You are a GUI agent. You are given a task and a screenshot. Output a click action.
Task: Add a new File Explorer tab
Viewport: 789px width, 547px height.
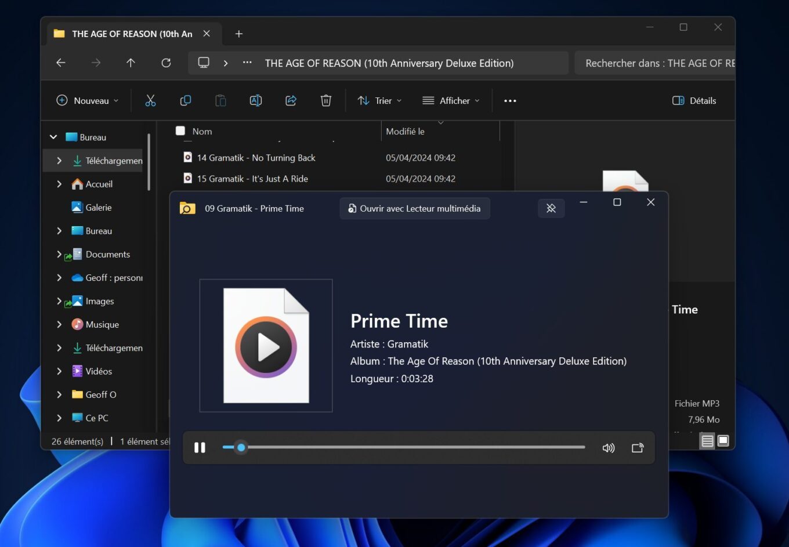tap(238, 34)
